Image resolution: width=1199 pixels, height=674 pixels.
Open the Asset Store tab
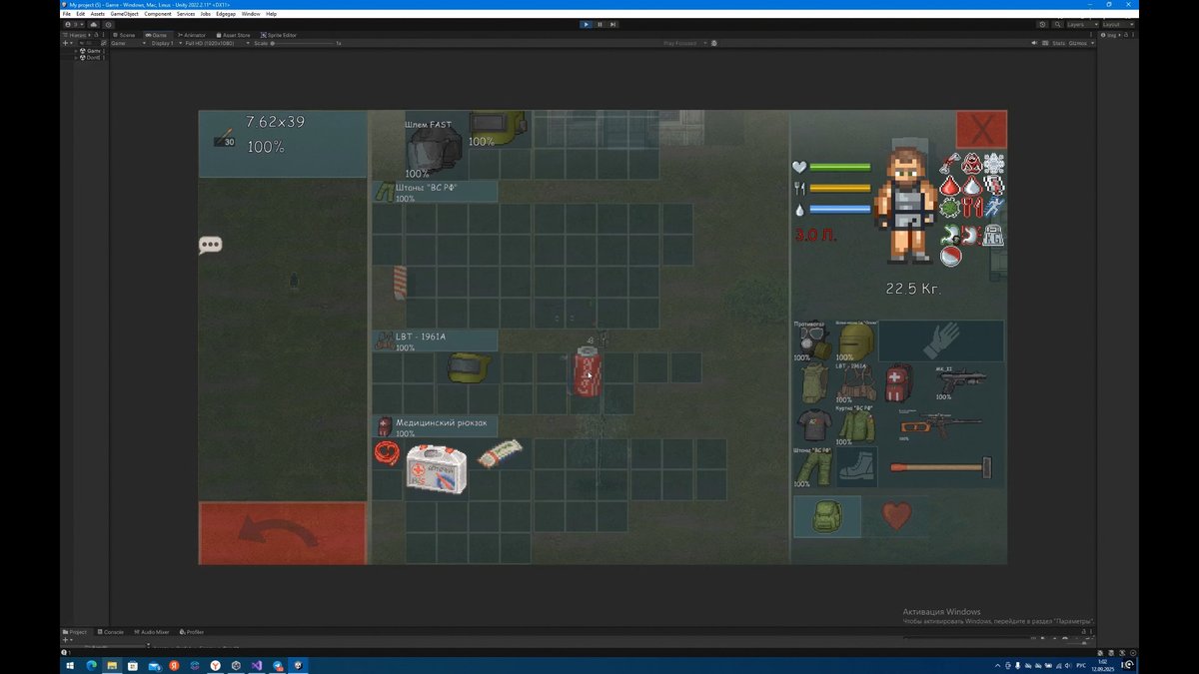(233, 35)
